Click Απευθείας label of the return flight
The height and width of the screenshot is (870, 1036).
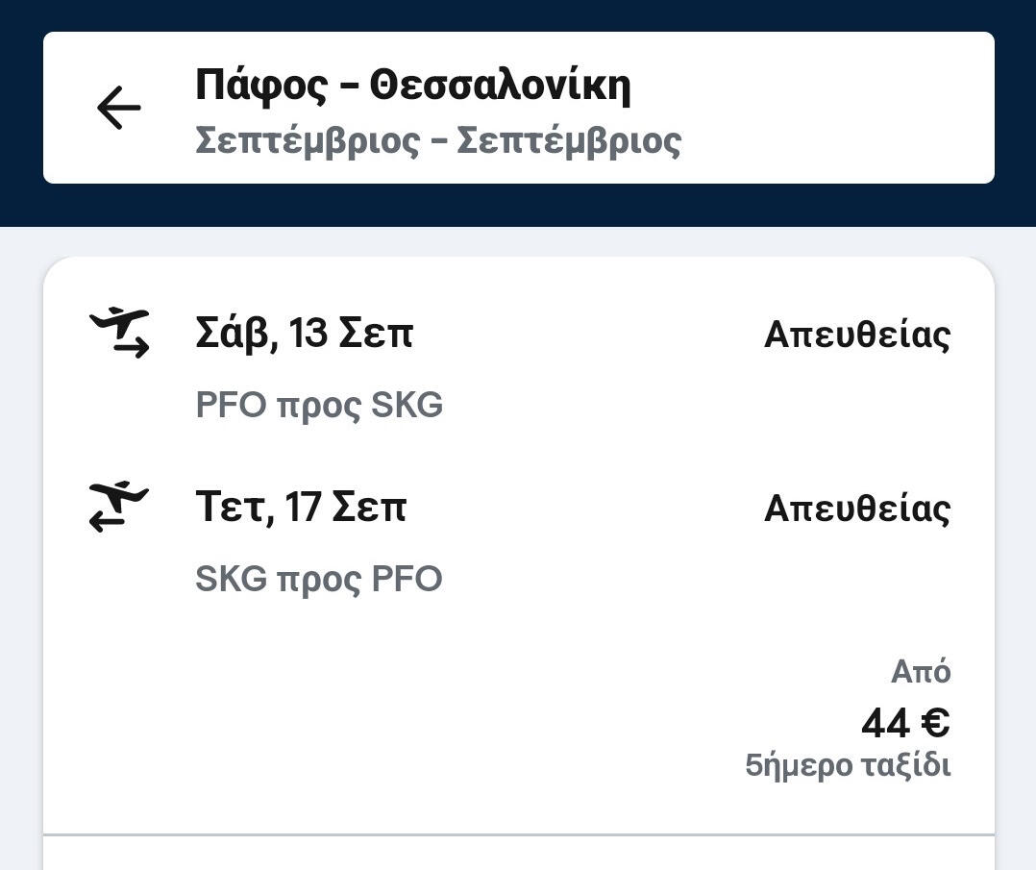click(856, 509)
